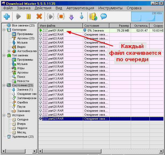
Task: Open the yellow folder with globe toolbar icon
Action: tap(93, 16)
